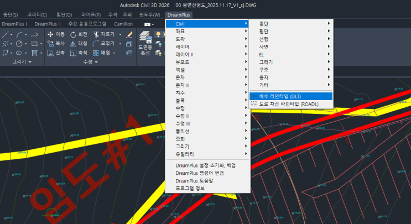Click the 대칭 (Mirror) tool
This screenshot has width=411, height=224.
pos(79,44)
